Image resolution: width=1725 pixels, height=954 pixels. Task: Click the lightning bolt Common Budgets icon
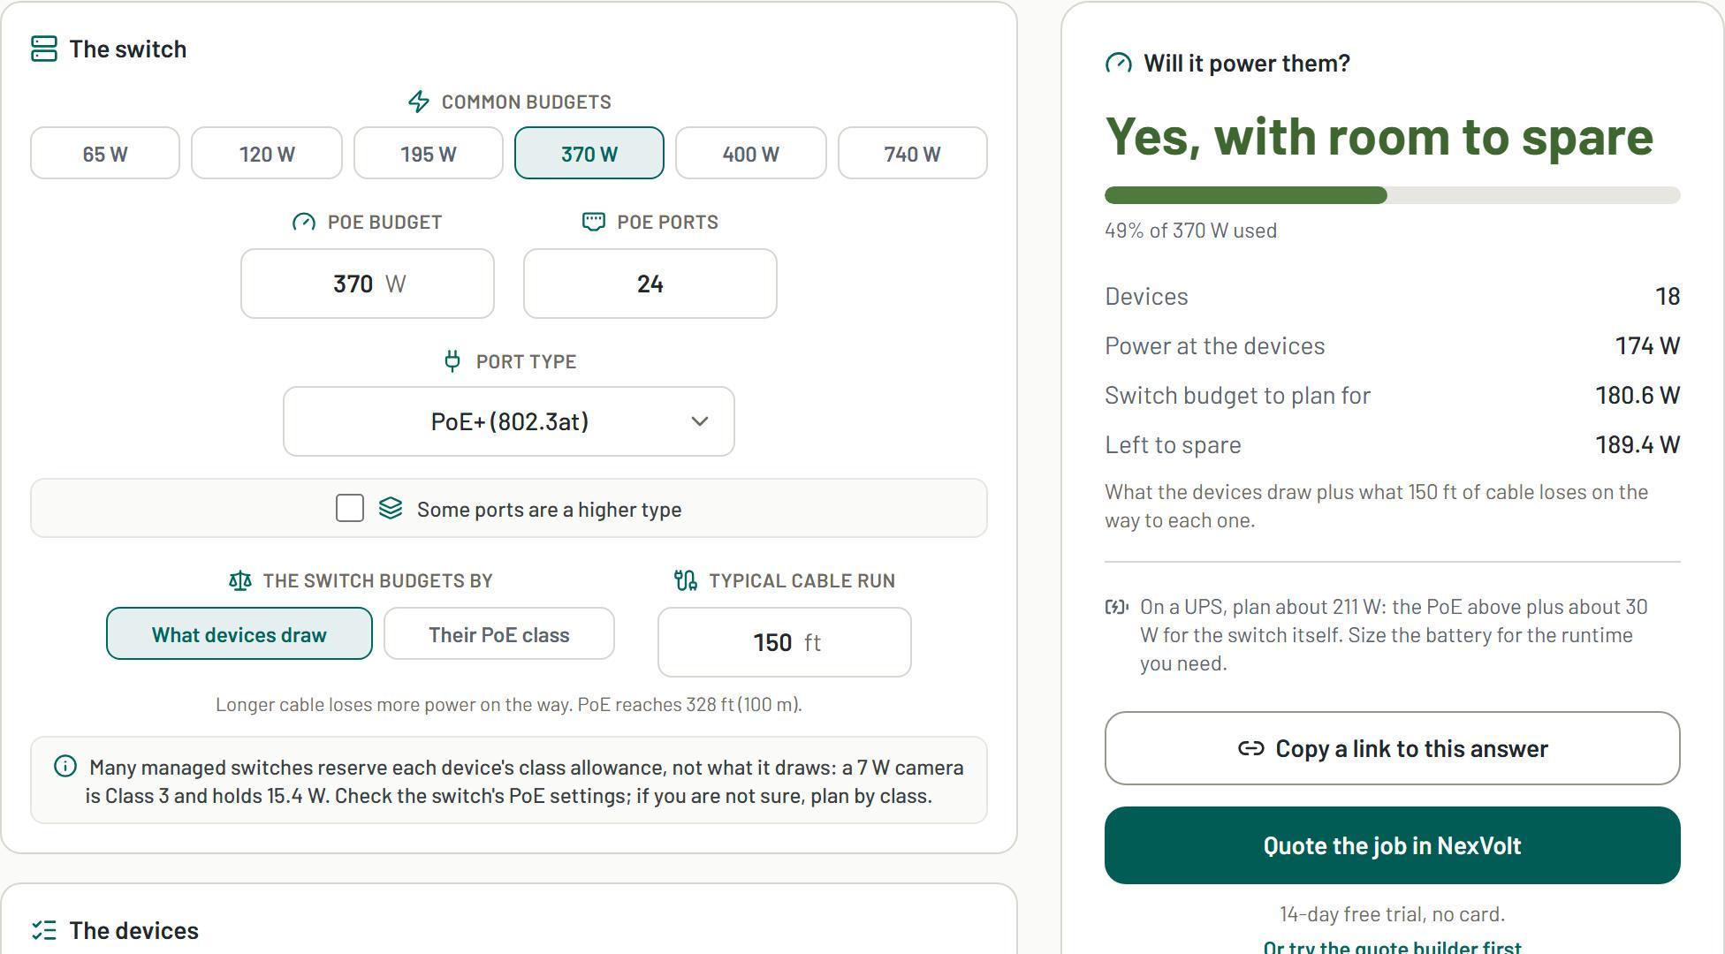pyautogui.click(x=419, y=102)
